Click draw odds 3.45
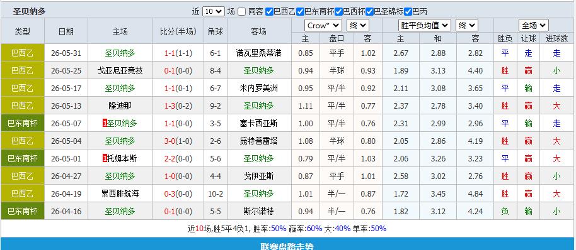This screenshot has width=576, height=250. click(x=438, y=194)
